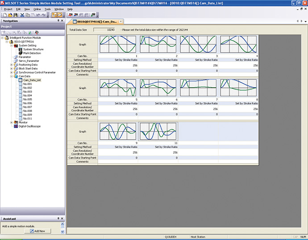Select the System Structure item
The height and width of the screenshot is (240, 308).
(x=33, y=49)
